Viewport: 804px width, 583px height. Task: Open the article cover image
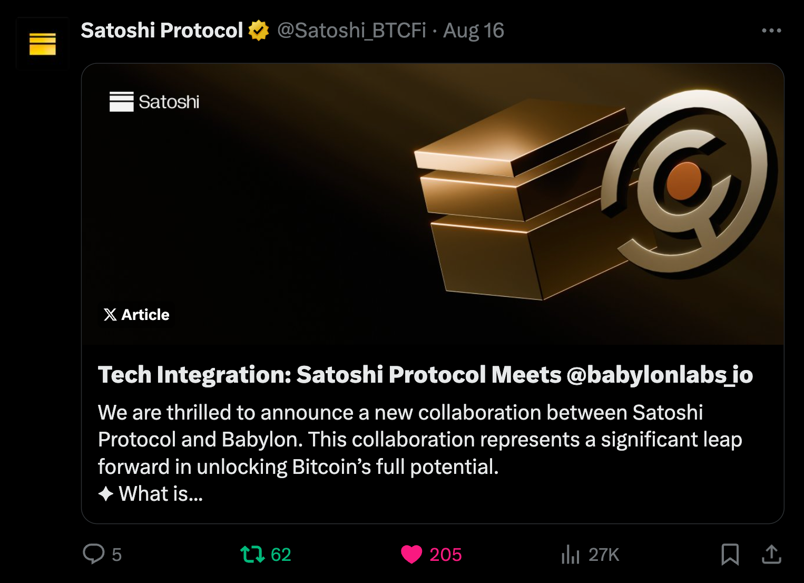pyautogui.click(x=433, y=204)
